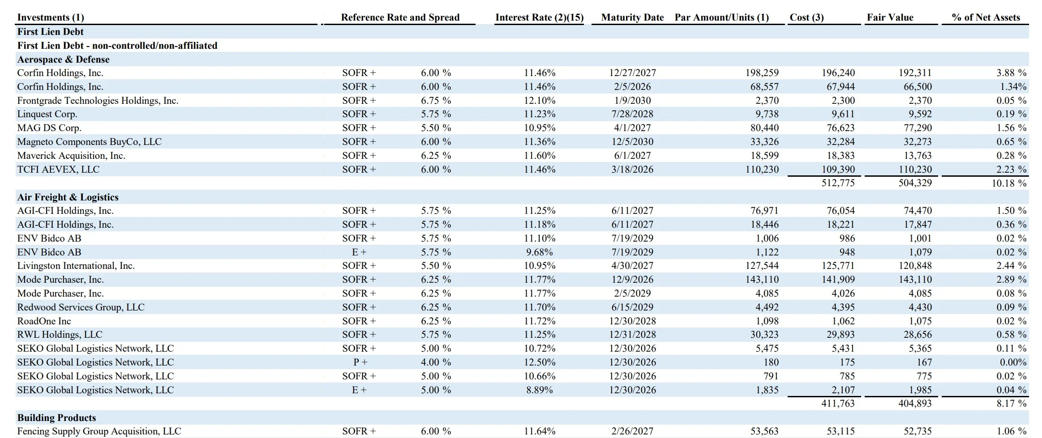The width and height of the screenshot is (1042, 438).
Task: Select par amount 791 for SEKO Global Logistics
Action: 771,376
